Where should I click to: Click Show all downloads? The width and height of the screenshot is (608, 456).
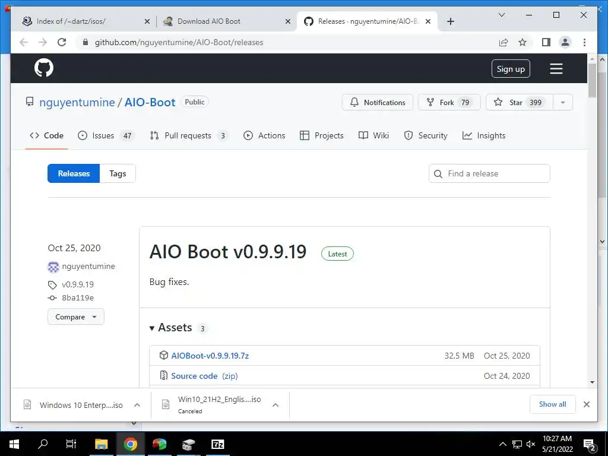click(553, 404)
